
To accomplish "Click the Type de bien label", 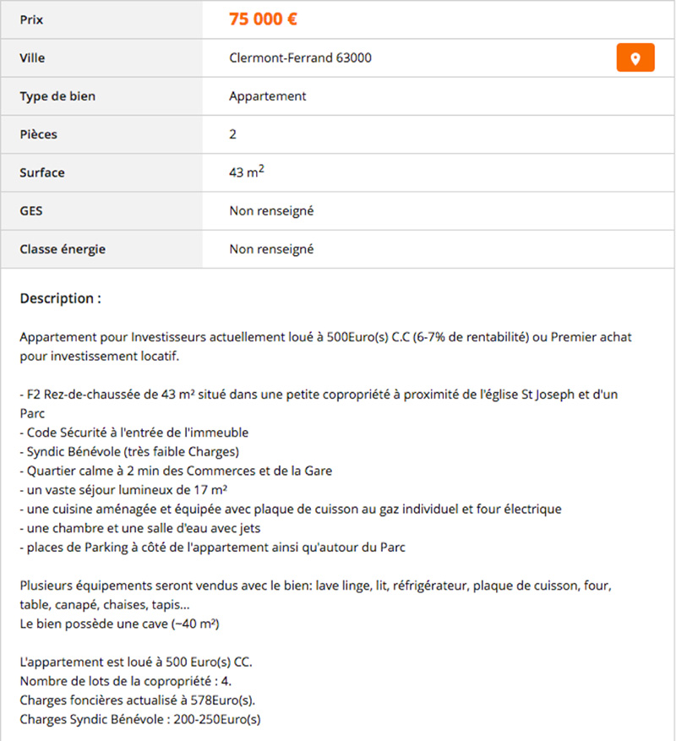I will click(57, 96).
